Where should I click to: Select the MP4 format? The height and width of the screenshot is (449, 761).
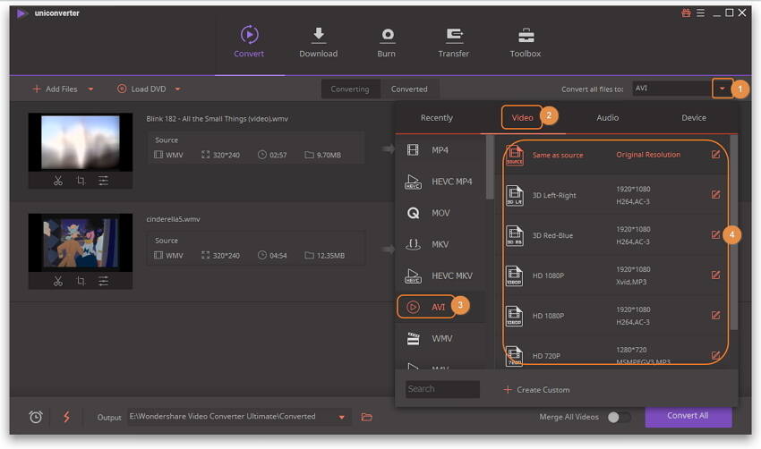coord(440,150)
